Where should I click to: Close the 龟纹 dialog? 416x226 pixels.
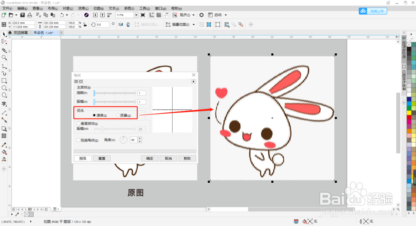tap(194, 75)
